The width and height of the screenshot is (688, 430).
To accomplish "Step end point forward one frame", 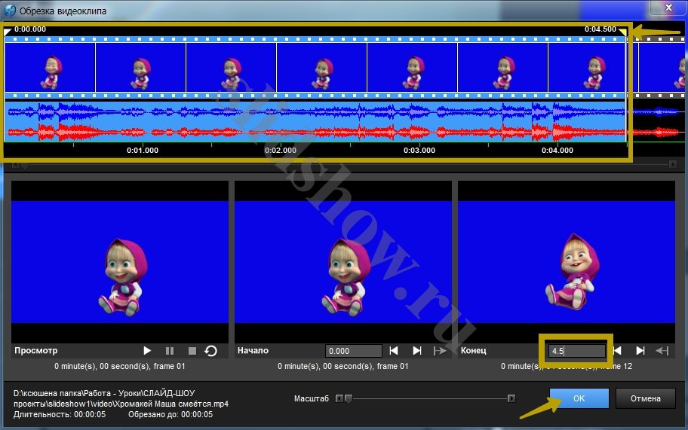I will (x=640, y=351).
